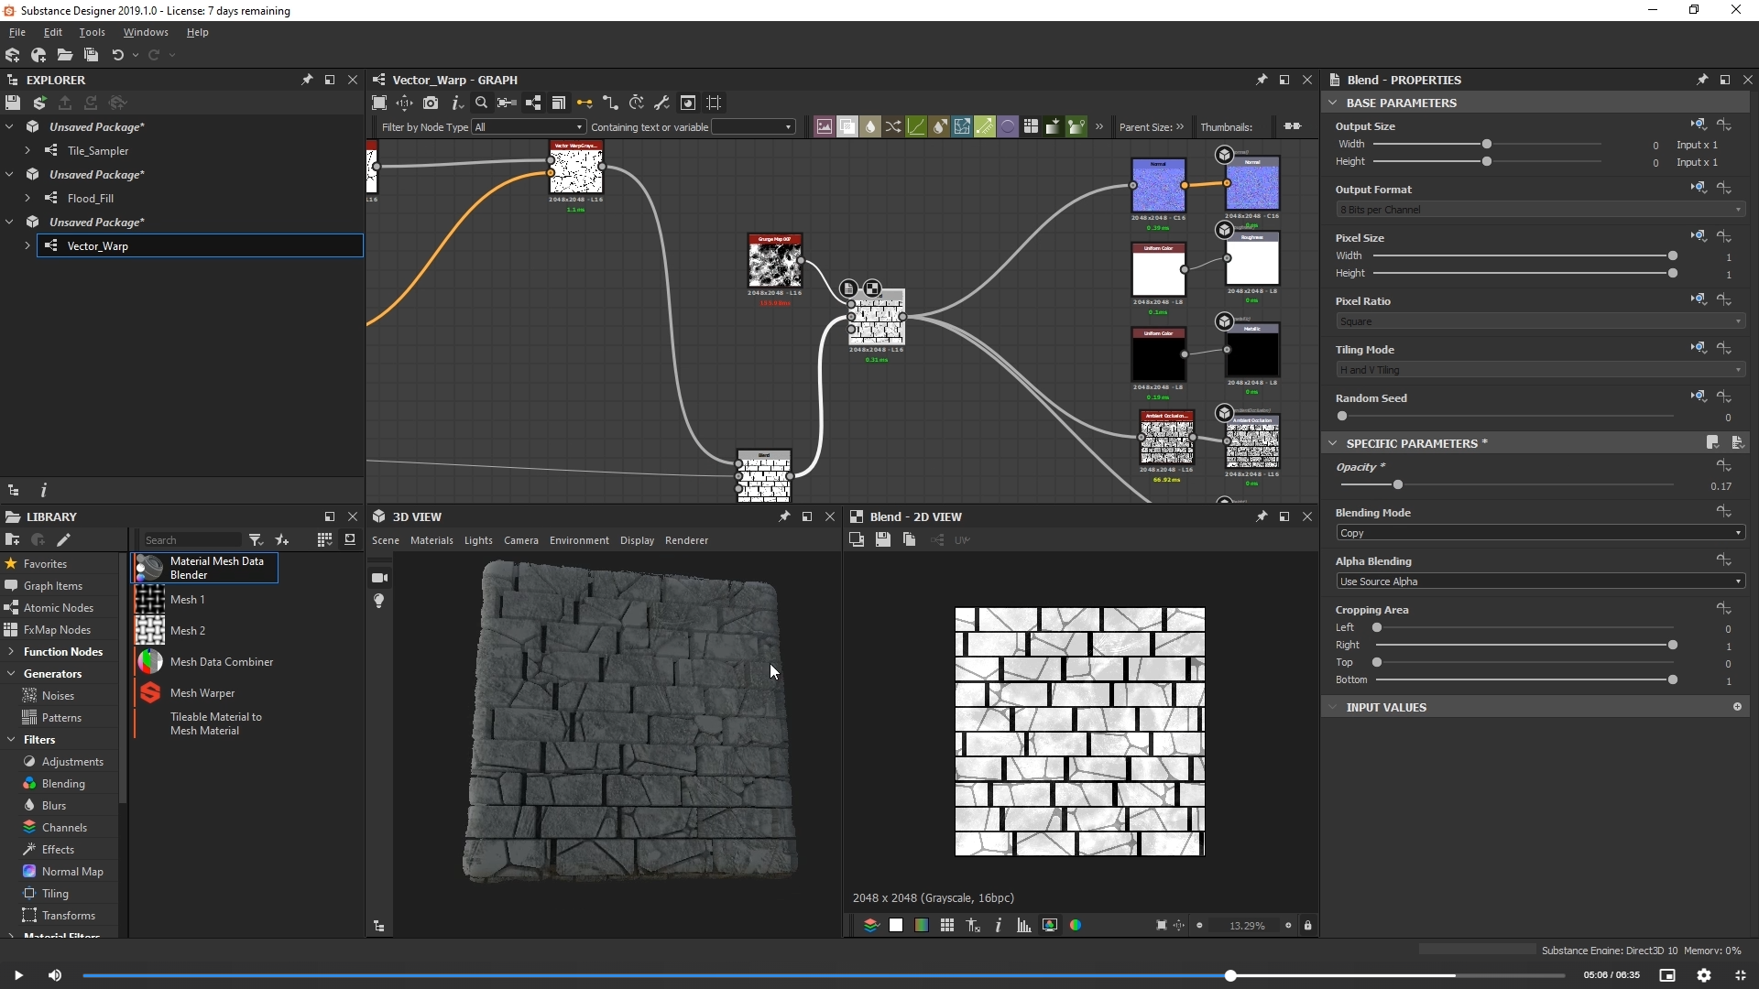Open the Materials menu in 3D View
This screenshot has width=1759, height=989.
coord(432,540)
